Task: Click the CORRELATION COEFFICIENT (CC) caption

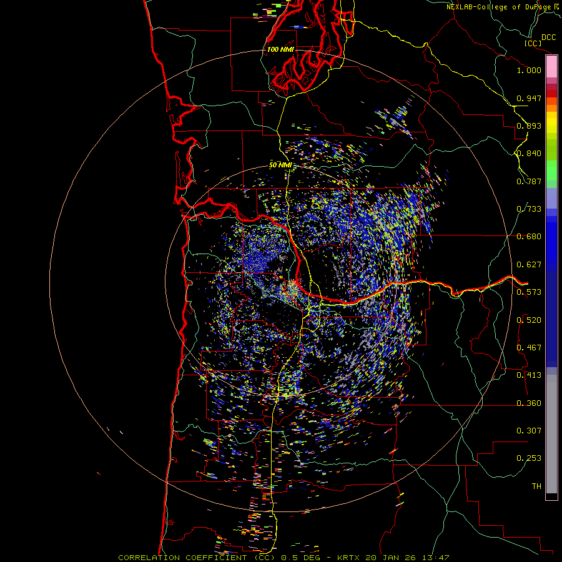Action: click(197, 558)
